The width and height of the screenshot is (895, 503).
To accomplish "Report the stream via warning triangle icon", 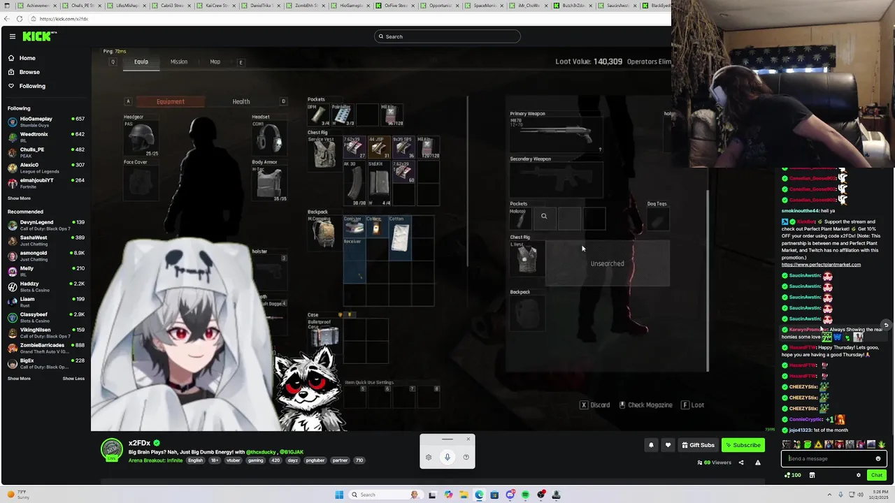I will (x=757, y=462).
